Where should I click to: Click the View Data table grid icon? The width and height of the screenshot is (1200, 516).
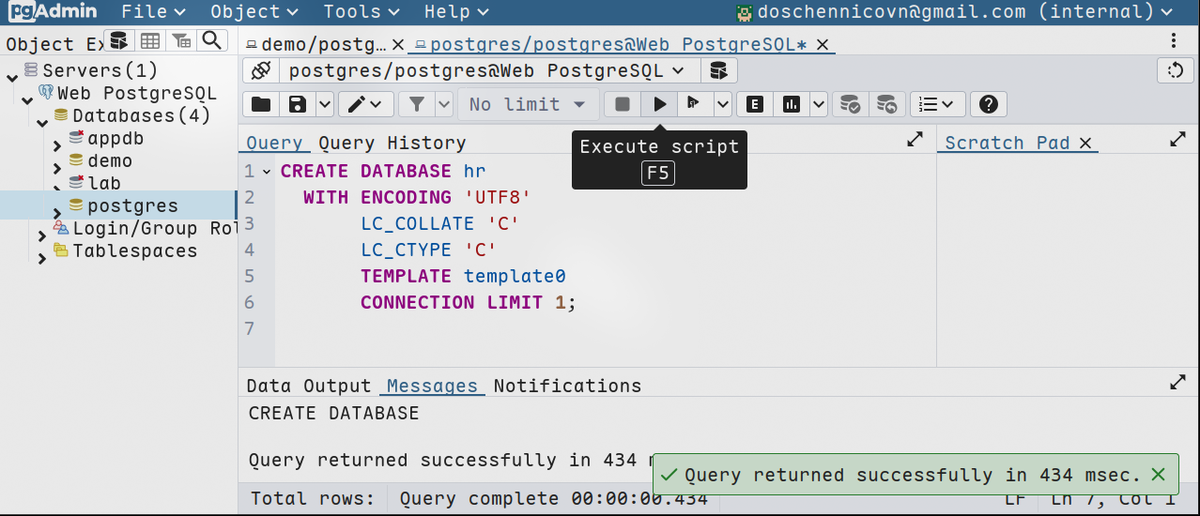pos(149,40)
